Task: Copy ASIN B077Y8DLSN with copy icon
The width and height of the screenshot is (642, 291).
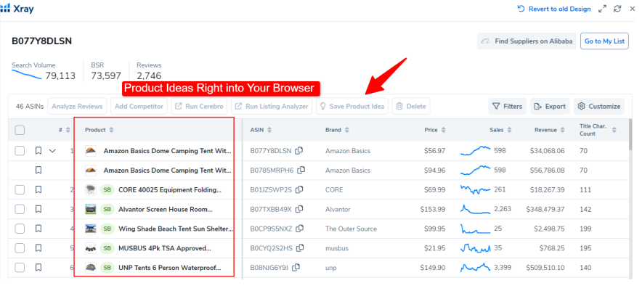Action: pyautogui.click(x=298, y=151)
